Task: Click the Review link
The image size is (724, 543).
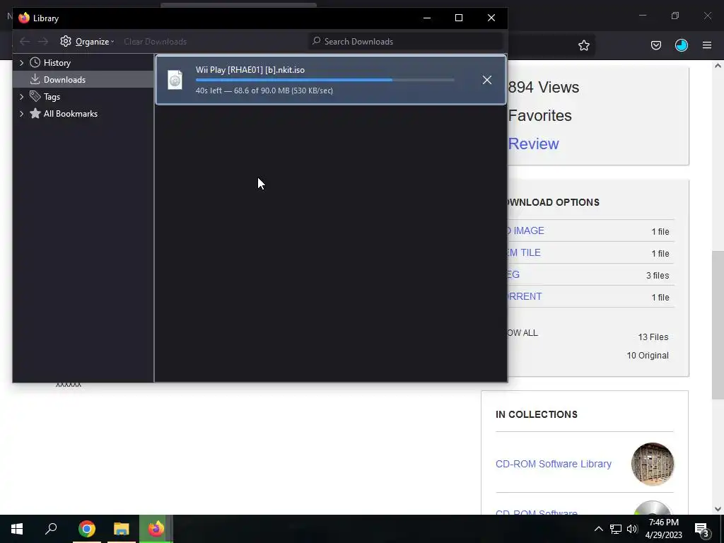Action: [533, 144]
